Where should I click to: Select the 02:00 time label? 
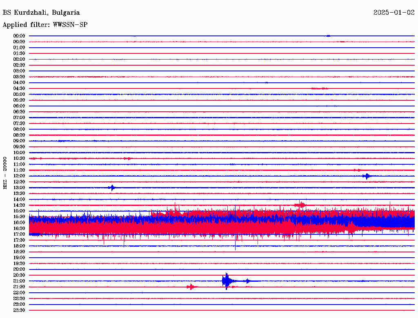19,59
